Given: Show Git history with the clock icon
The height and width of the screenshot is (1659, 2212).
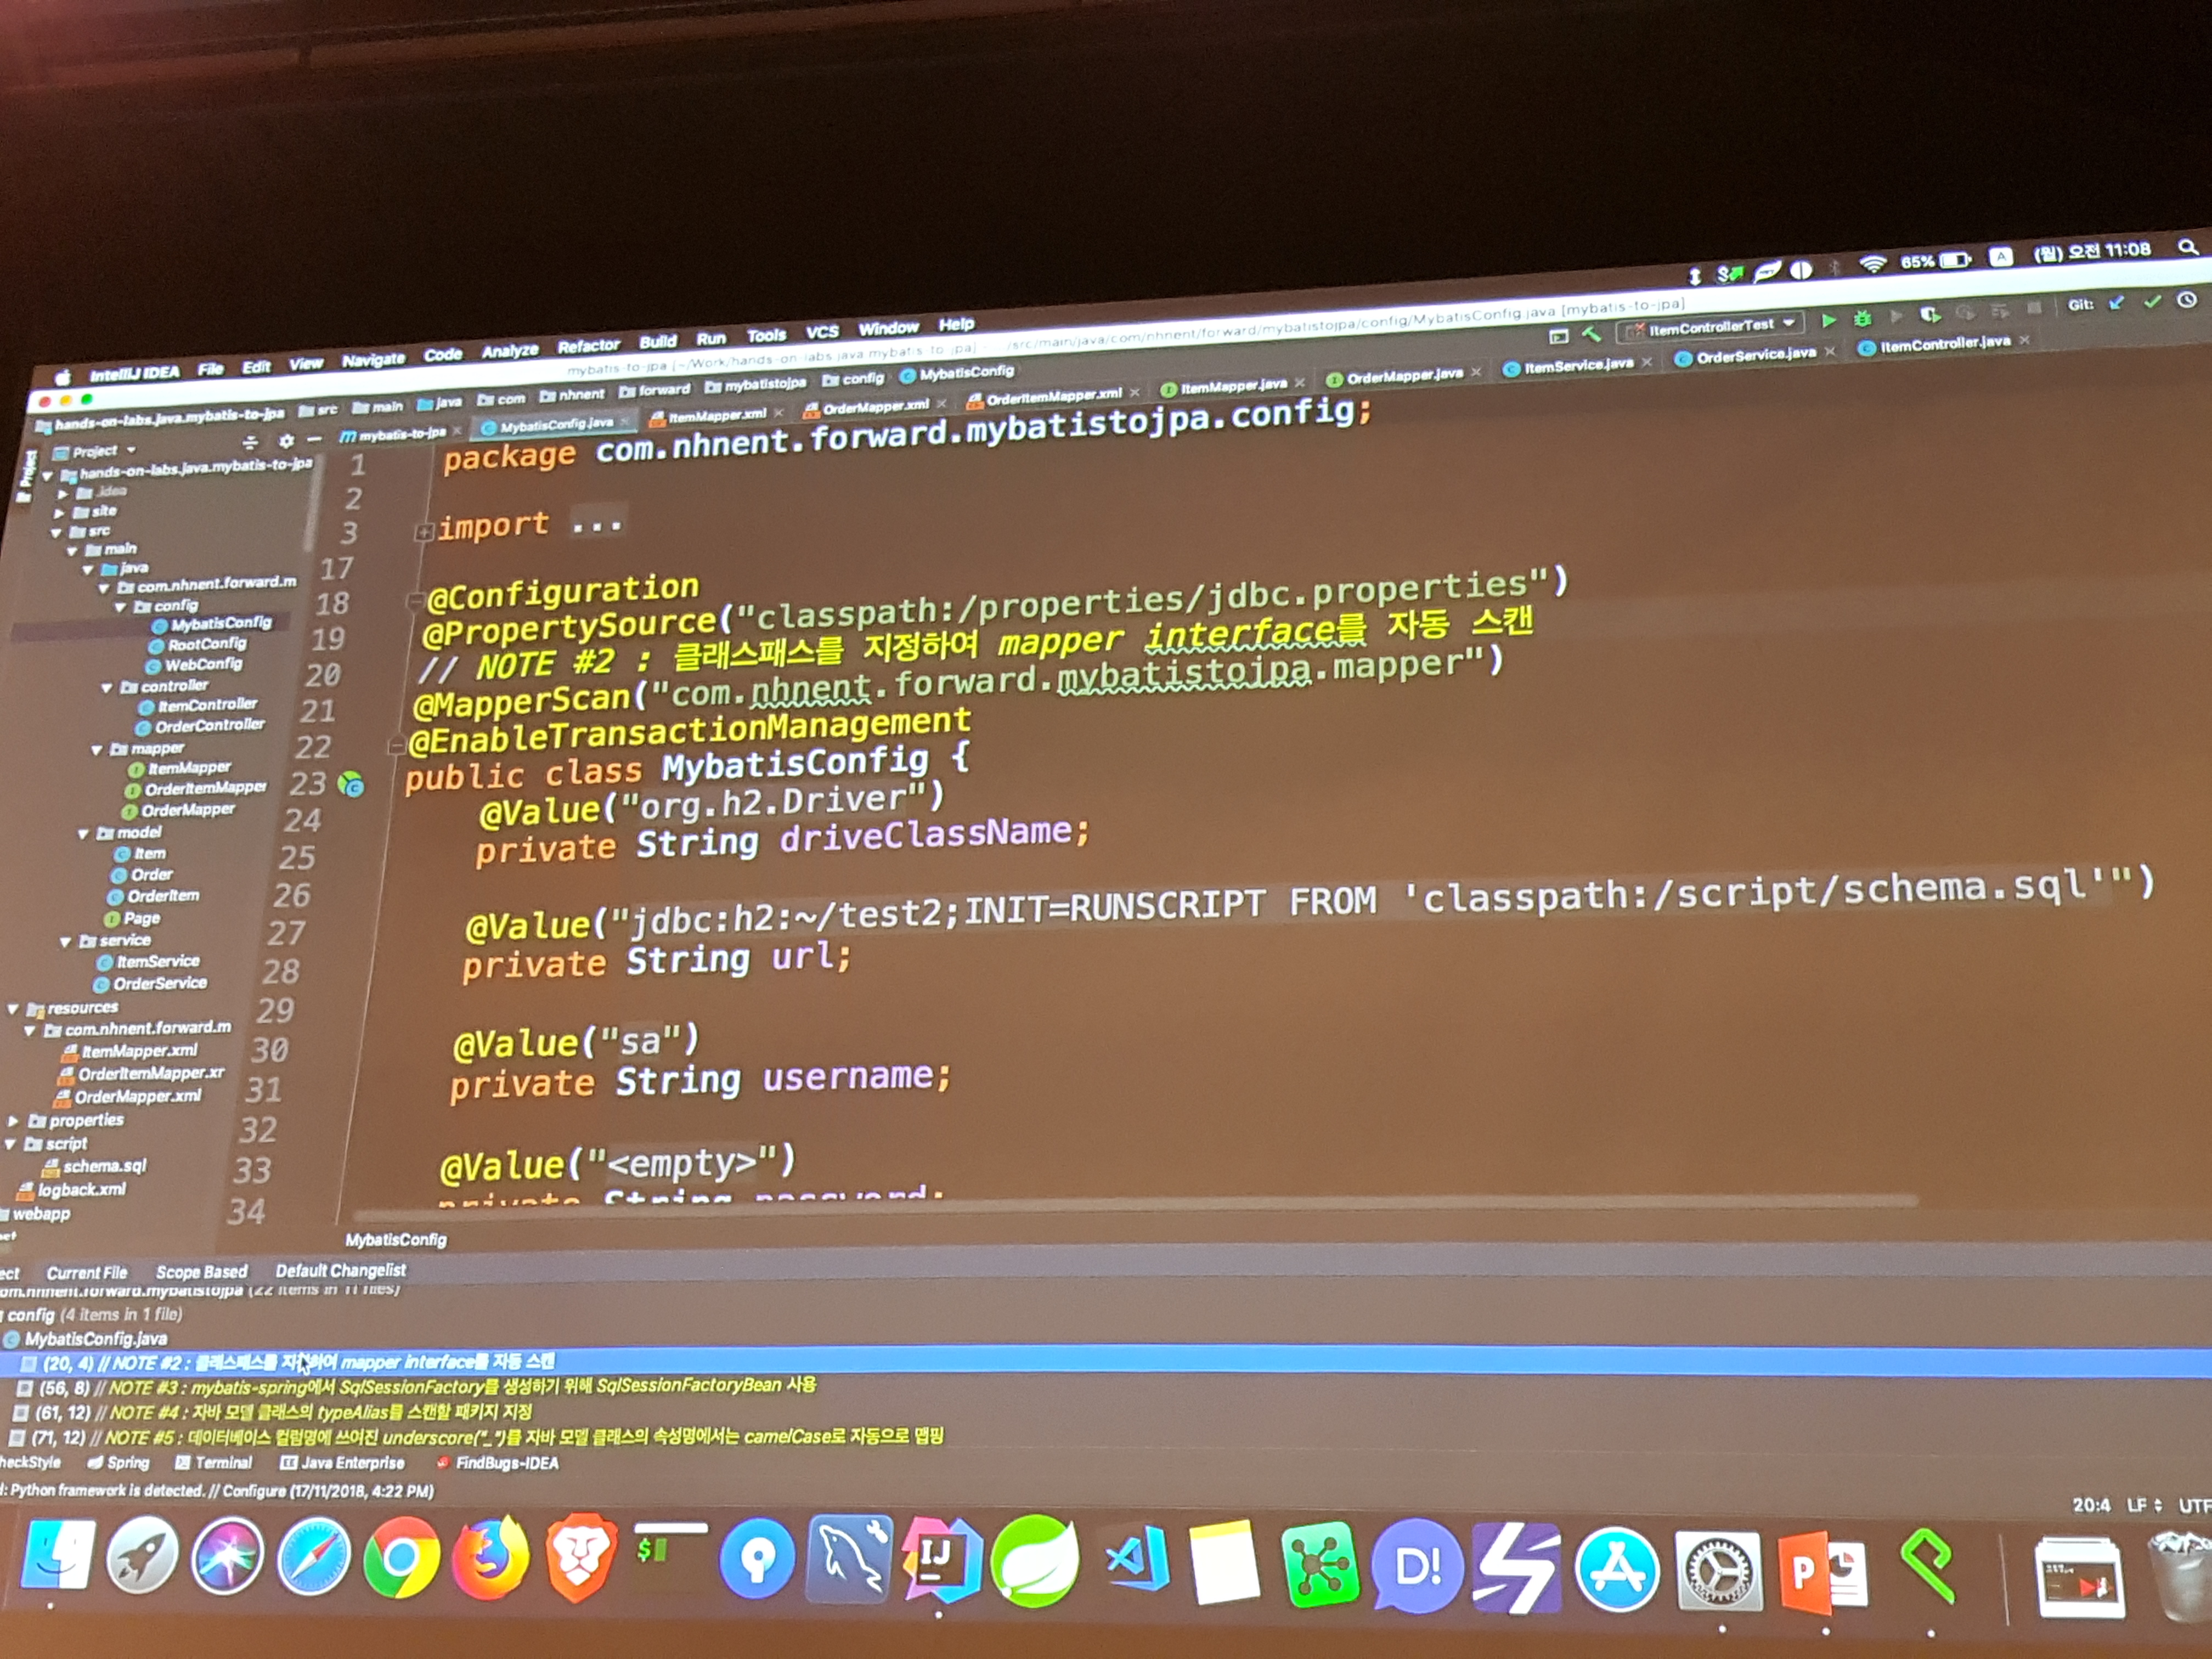Looking at the screenshot, I should coord(2187,299).
